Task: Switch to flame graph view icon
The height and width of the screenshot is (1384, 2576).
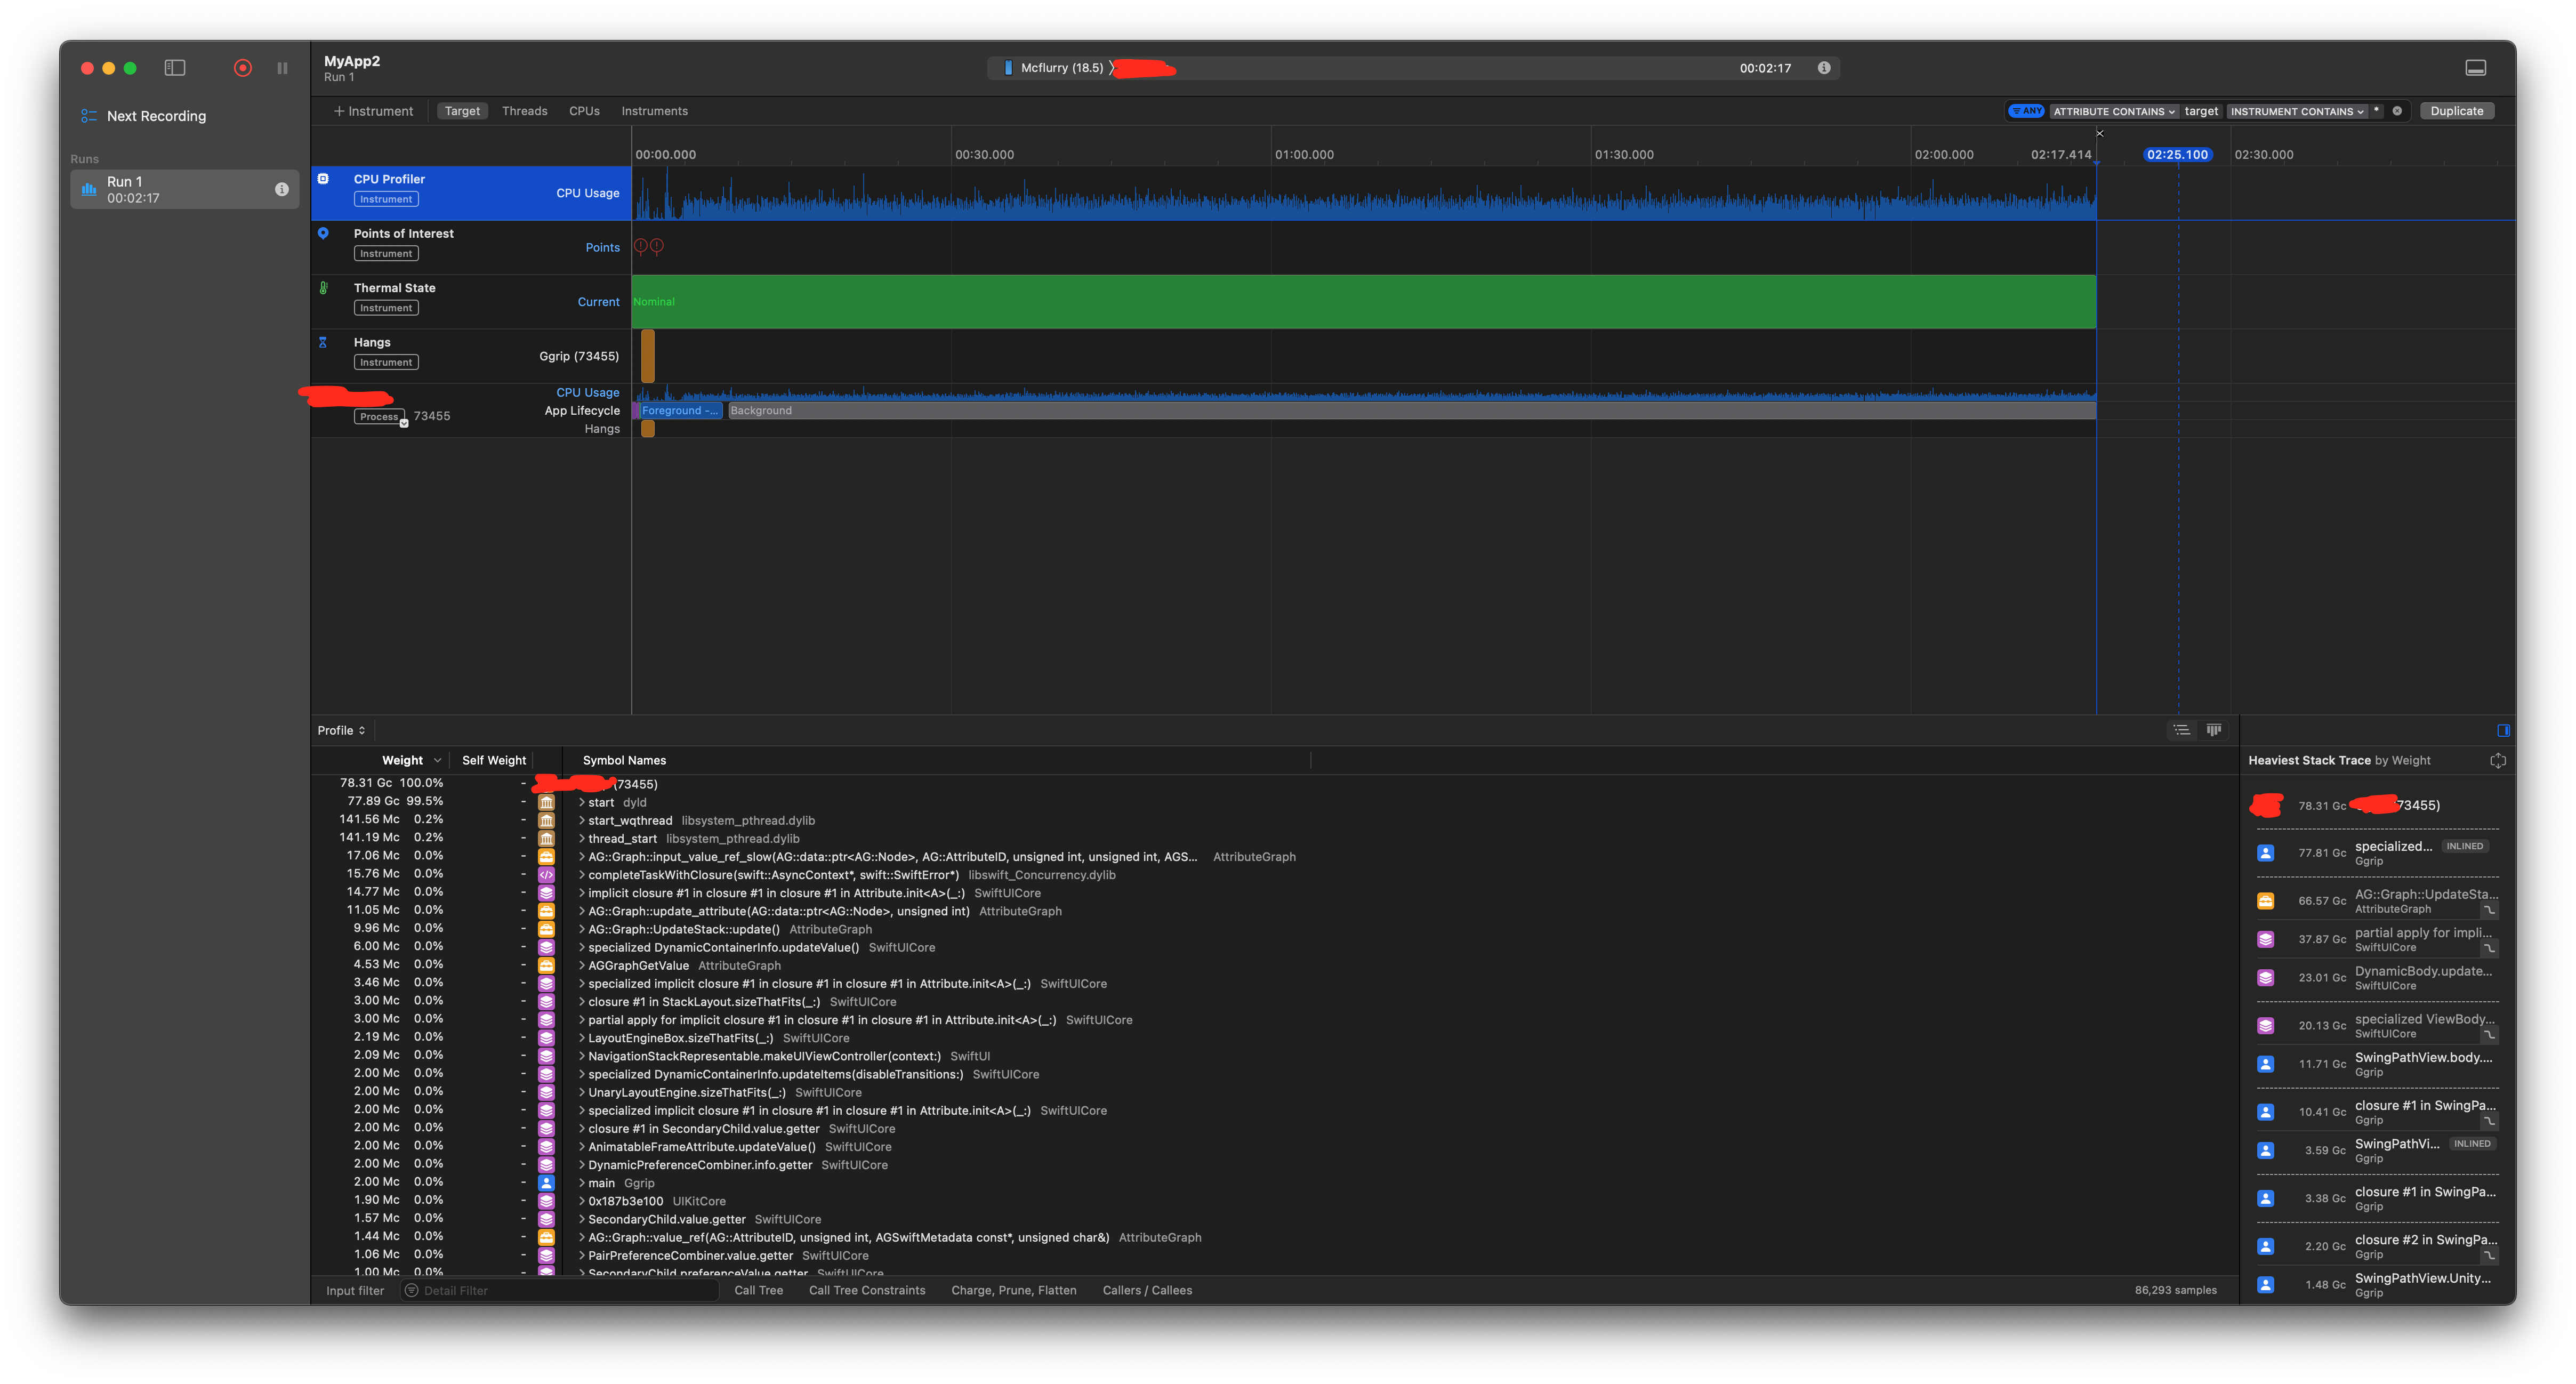Action: pyautogui.click(x=2214, y=730)
